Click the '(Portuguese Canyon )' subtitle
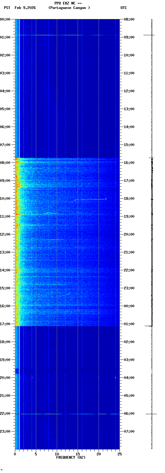The height and width of the screenshot is (473, 165). (69, 8)
